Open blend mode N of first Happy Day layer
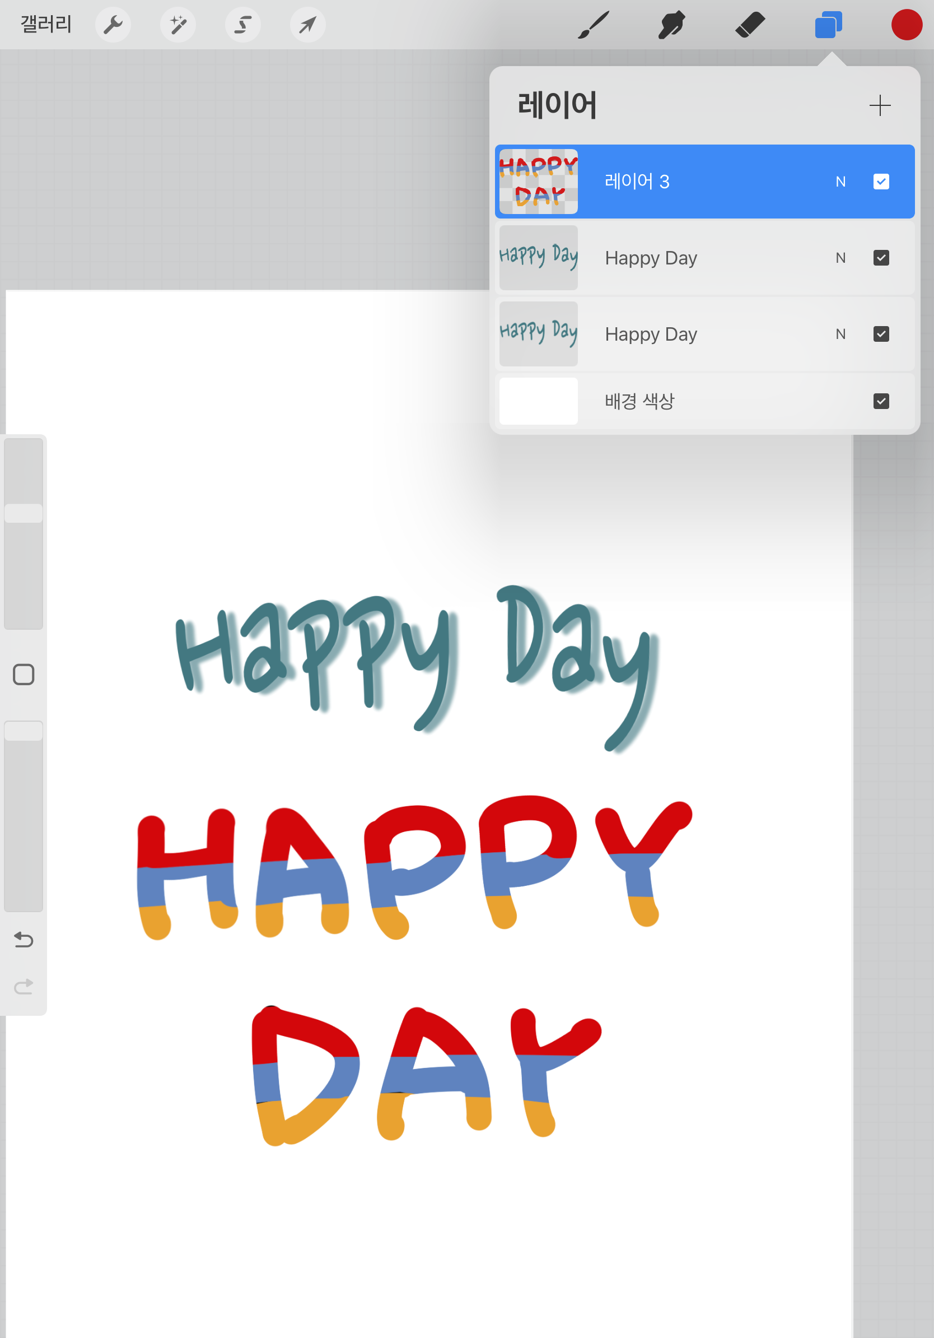 point(840,258)
